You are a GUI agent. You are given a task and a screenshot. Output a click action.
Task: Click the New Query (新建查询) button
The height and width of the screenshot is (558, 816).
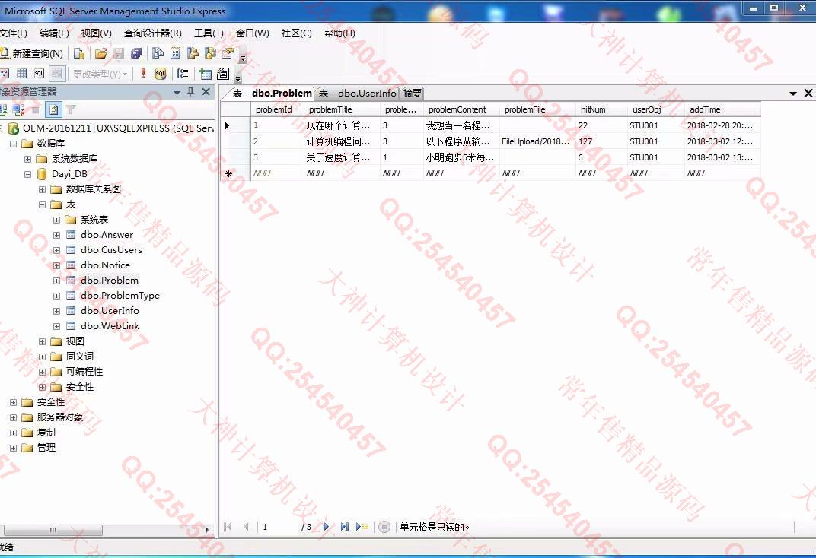point(31,53)
